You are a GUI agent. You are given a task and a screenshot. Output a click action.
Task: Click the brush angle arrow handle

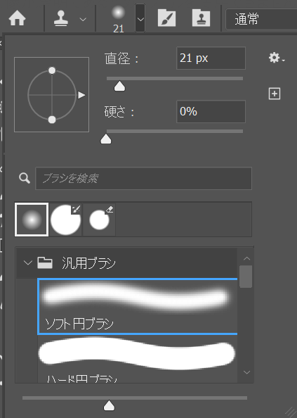click(81, 95)
